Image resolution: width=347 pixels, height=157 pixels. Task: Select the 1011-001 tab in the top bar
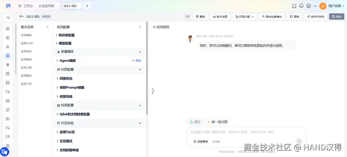tap(71, 6)
